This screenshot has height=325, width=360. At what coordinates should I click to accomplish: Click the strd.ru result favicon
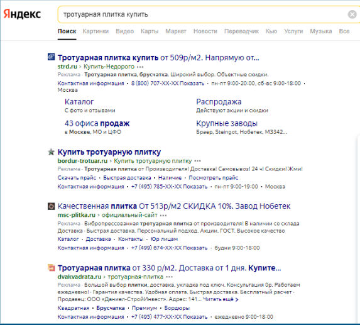pyautogui.click(x=51, y=57)
